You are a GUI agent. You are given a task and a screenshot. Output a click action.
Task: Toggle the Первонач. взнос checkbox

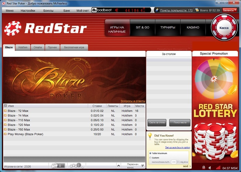[143, 165]
